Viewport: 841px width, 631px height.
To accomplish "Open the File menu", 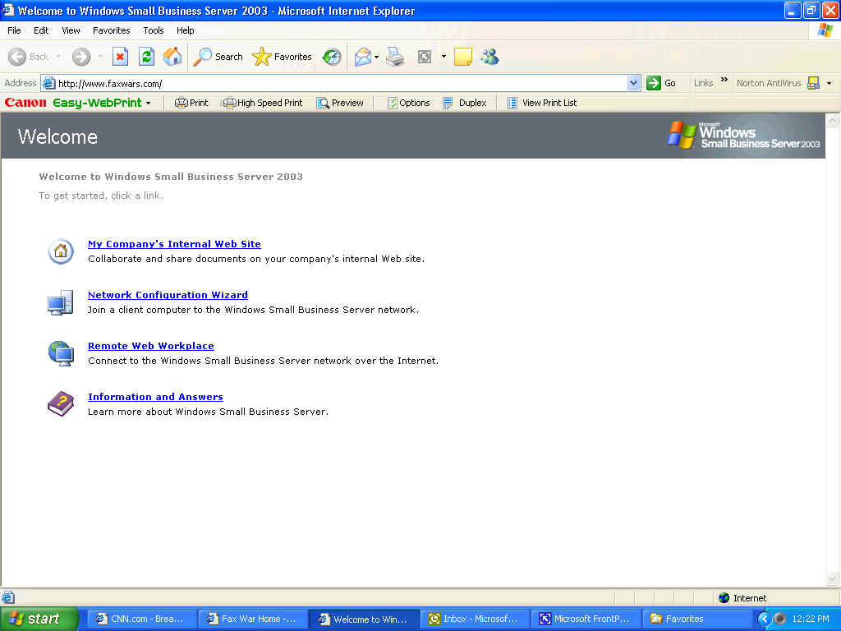I will (x=14, y=30).
